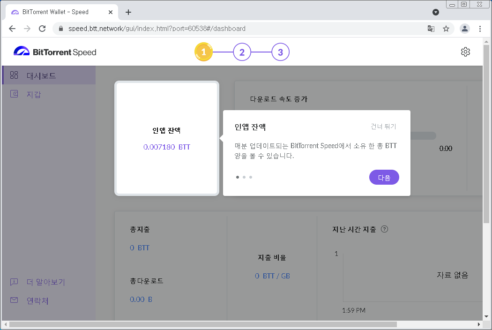Click the 1:59 PM chart label

pyautogui.click(x=354, y=310)
